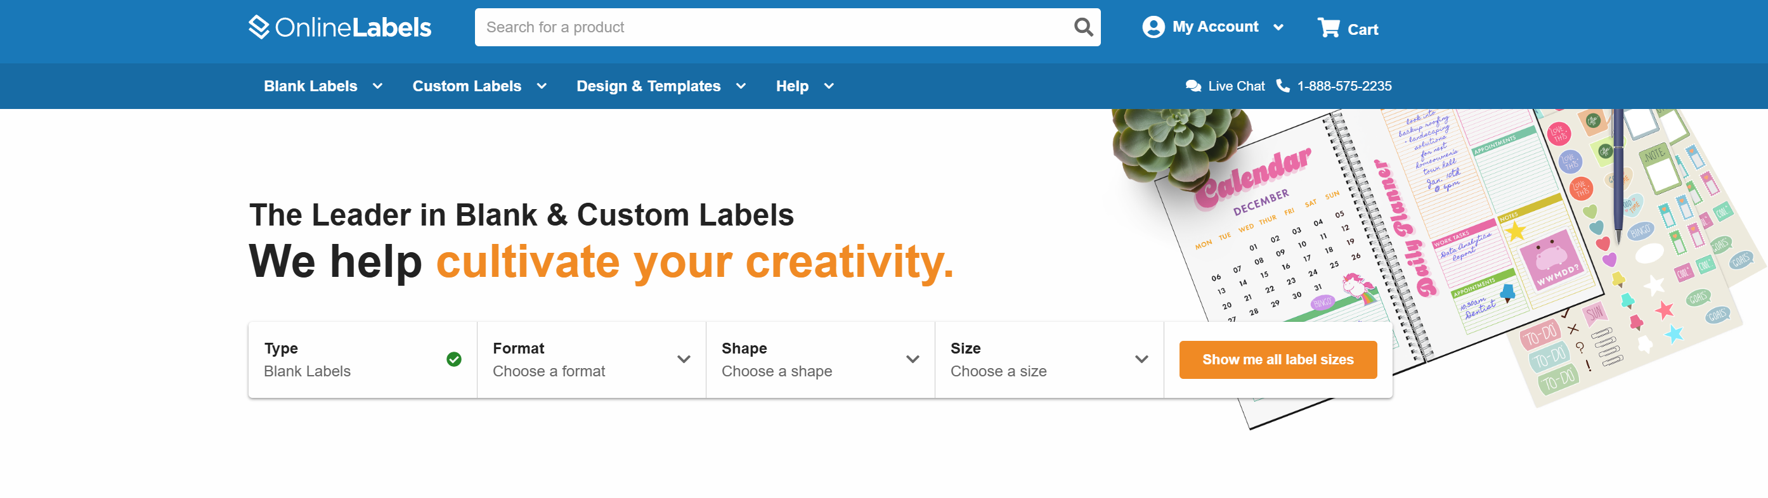The height and width of the screenshot is (498, 1768).
Task: Open the Shape dropdown selector
Action: point(819,359)
